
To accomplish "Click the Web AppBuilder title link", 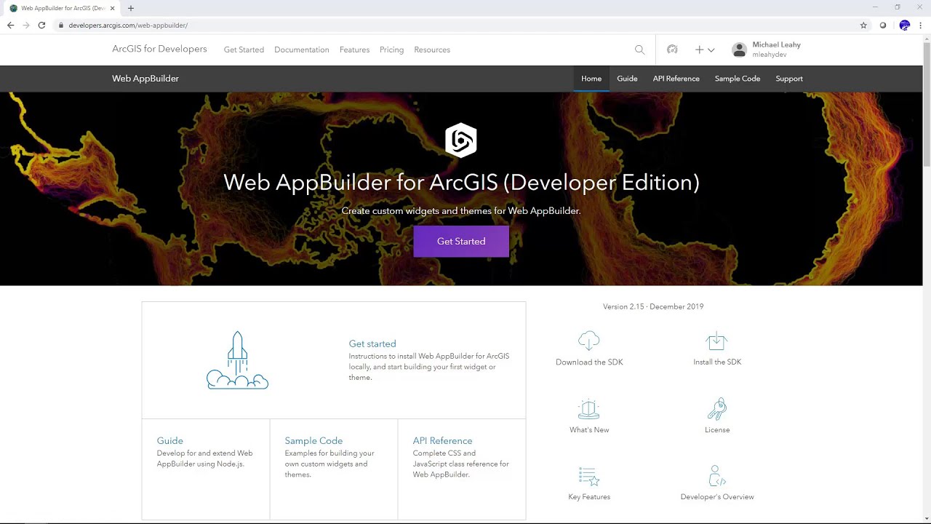I will 145,79.
